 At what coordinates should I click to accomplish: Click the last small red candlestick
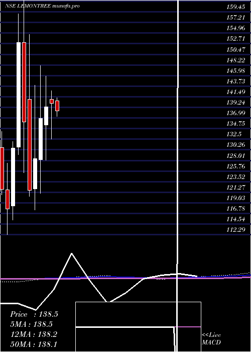[57, 106]
